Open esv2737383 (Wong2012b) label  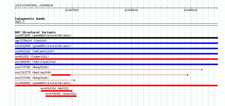click(32, 78)
